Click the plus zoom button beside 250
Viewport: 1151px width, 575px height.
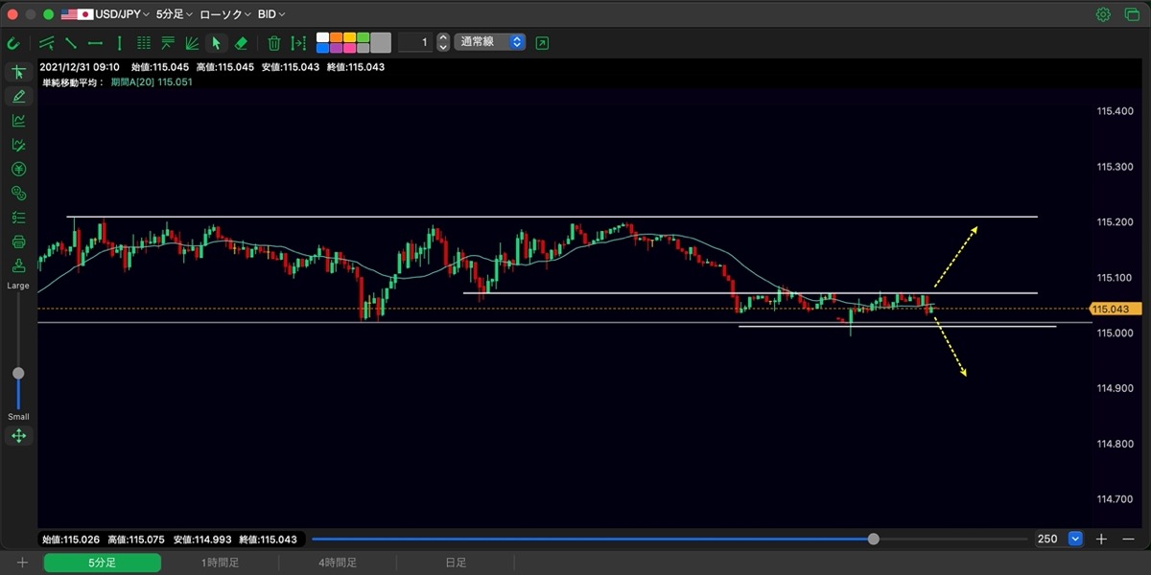click(x=1101, y=539)
